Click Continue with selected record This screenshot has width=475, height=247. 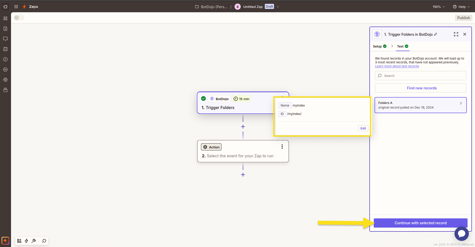pos(421,223)
